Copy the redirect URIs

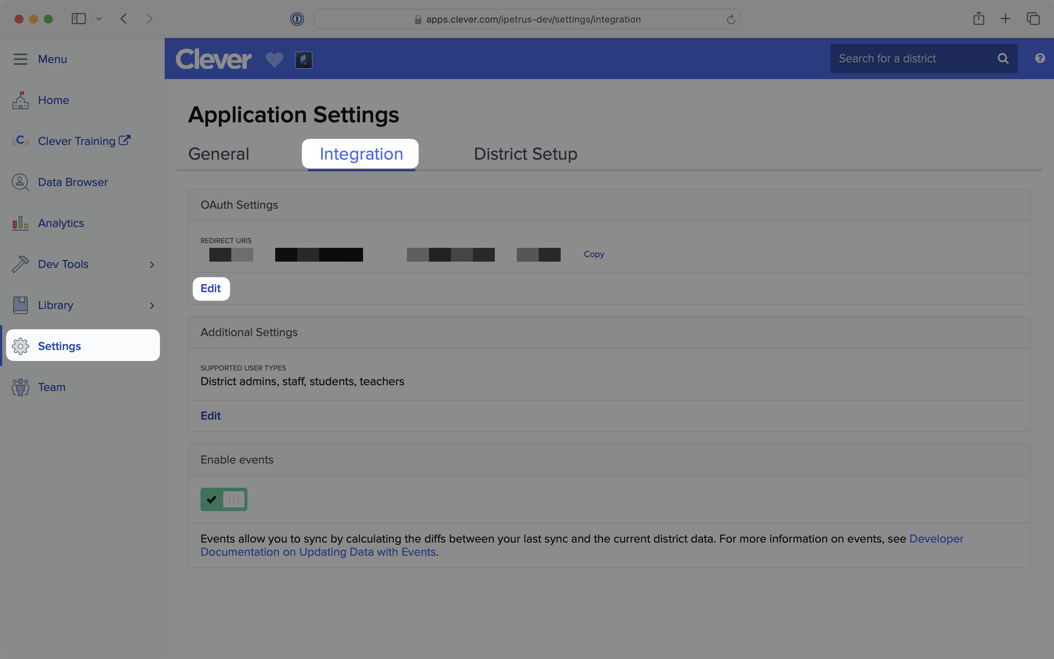tap(594, 254)
